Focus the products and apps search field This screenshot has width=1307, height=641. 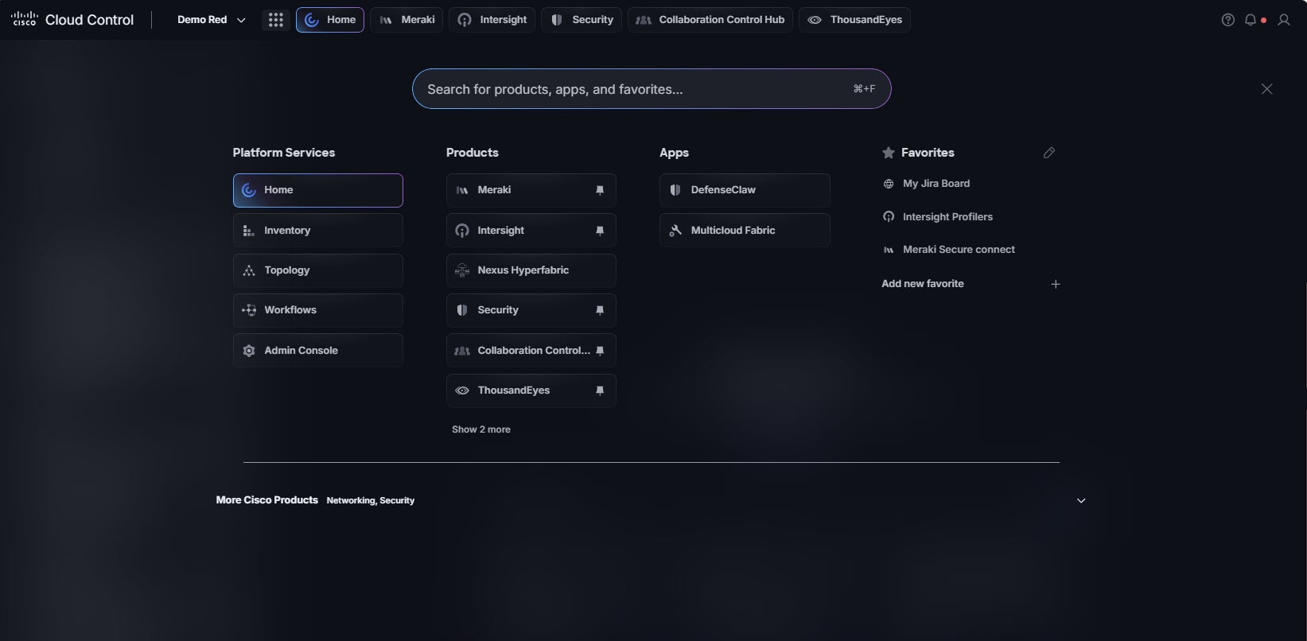(652, 89)
